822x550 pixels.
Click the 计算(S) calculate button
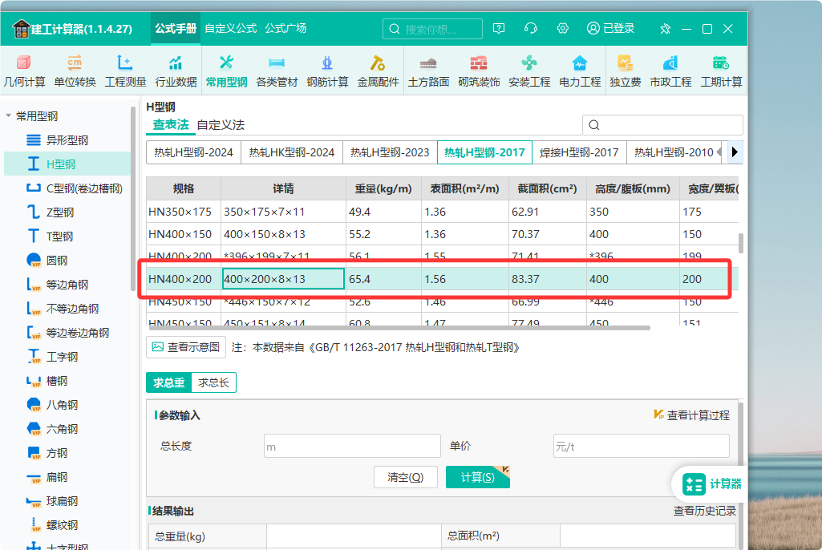point(478,477)
